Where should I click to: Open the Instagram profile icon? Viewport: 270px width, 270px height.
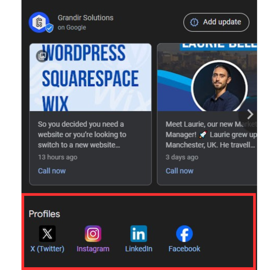(x=93, y=233)
